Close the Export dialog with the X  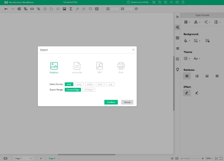[x=133, y=50]
